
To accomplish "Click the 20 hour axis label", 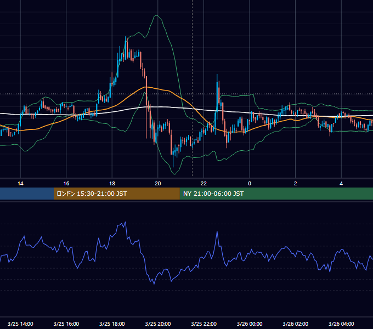I will point(158,184).
